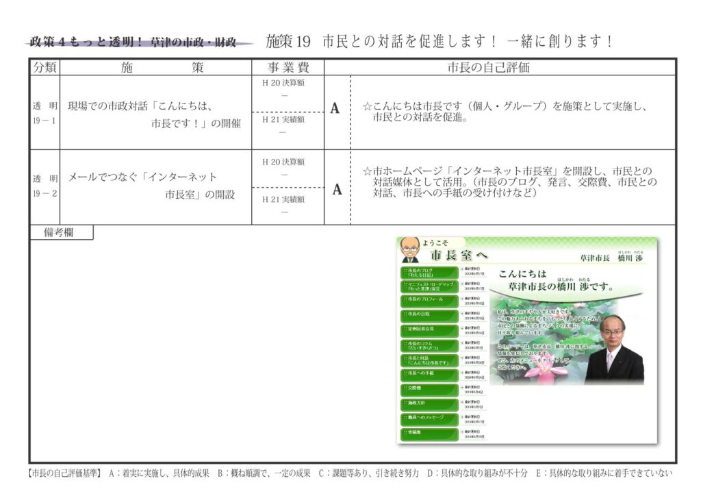701x496 pixels.
Task: Click update-date marker beside 交際費
Action: tap(474, 390)
